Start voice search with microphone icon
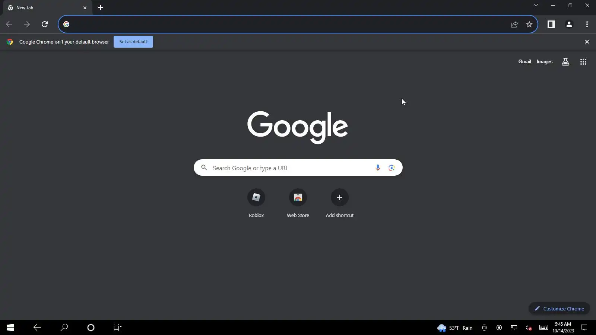596x335 pixels. click(x=378, y=168)
